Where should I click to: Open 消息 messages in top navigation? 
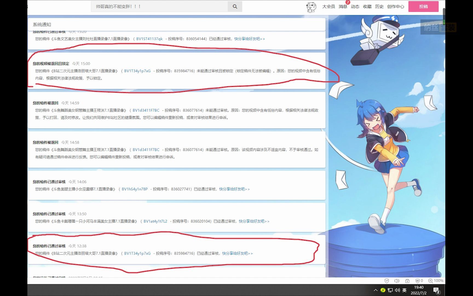343,7
